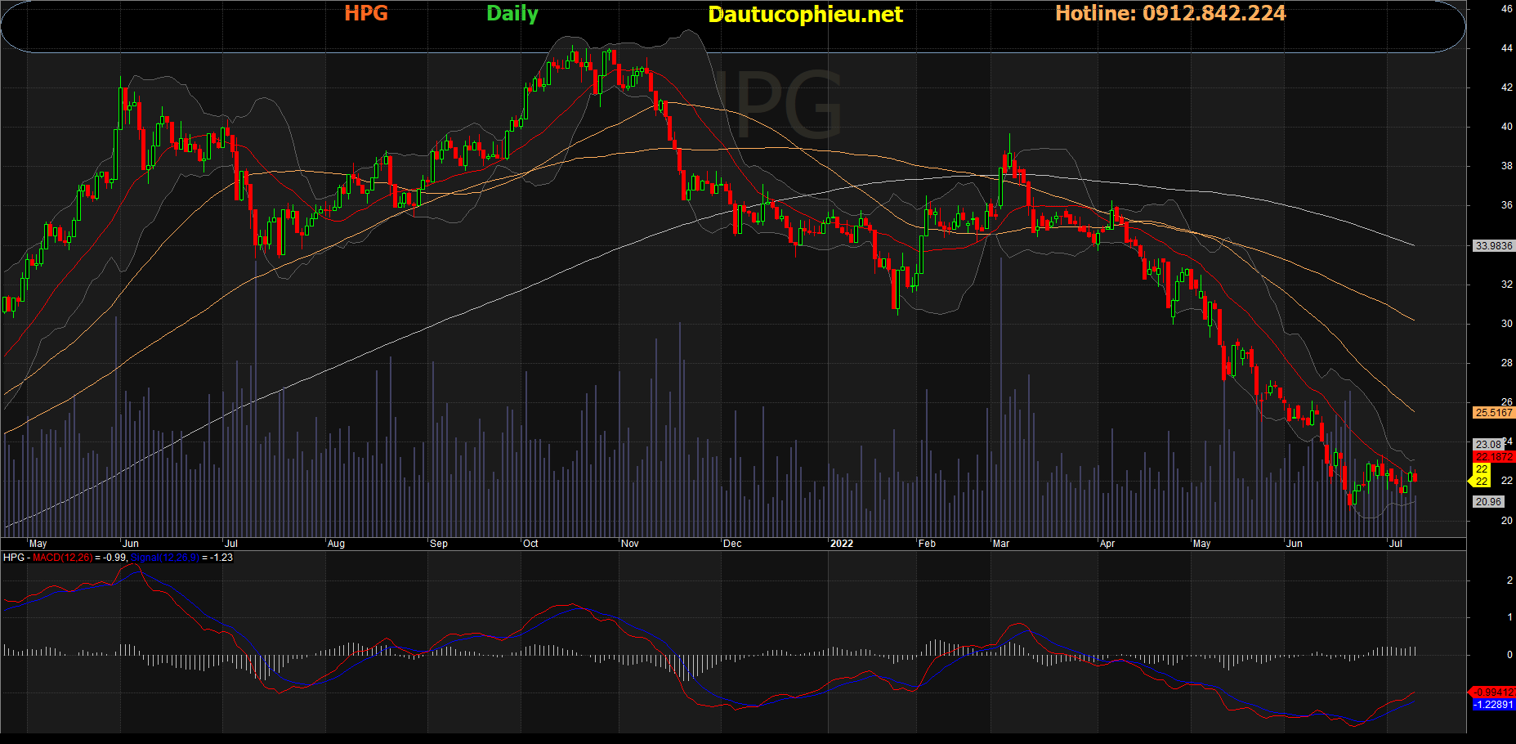The height and width of the screenshot is (744, 1516).
Task: Click the HPG ticker label in header
Action: 366,13
